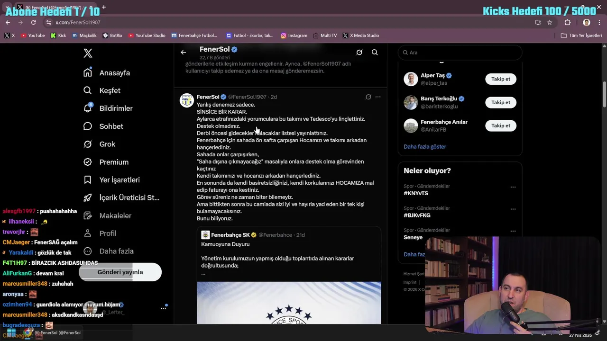Open Tüm Yer İşaretleri folder
The height and width of the screenshot is (341, 607).
point(581,36)
